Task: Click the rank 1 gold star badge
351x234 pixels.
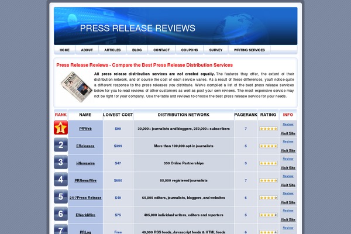Action: pos(61,128)
